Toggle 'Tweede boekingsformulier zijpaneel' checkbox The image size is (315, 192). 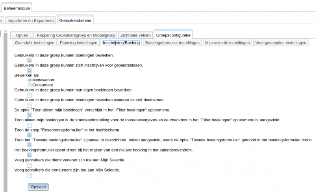point(29,145)
